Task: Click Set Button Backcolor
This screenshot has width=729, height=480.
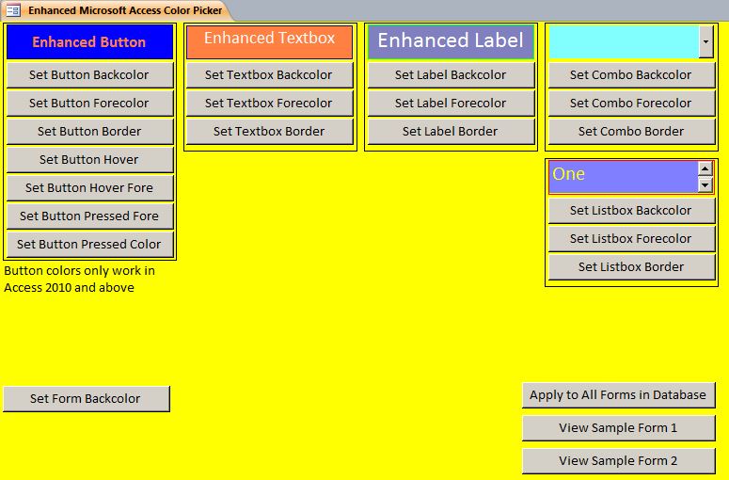Action: click(x=89, y=75)
